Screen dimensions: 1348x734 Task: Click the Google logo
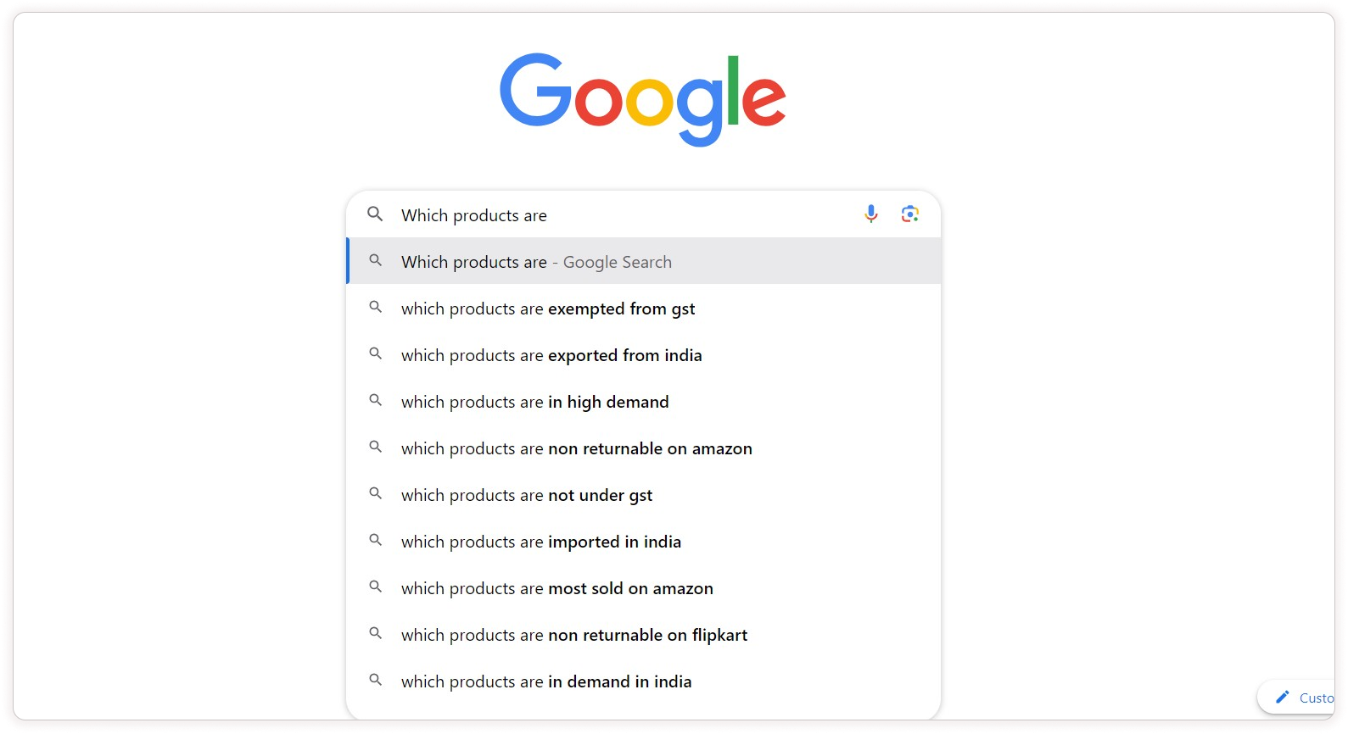click(x=642, y=97)
